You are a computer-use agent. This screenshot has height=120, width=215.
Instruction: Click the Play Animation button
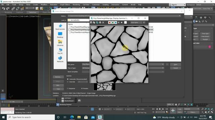tap(160, 109)
